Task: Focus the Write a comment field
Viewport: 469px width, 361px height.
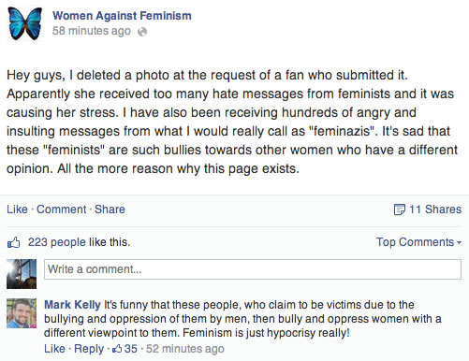Action: [253, 269]
